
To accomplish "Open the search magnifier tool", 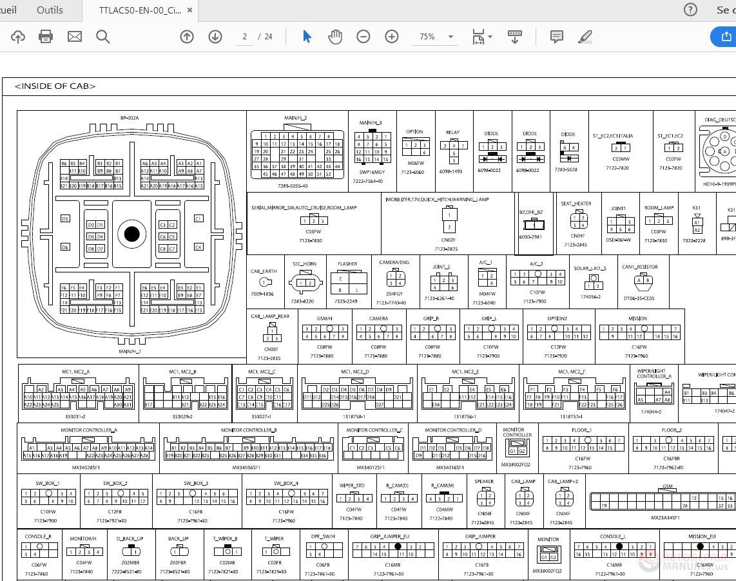I will (x=103, y=37).
